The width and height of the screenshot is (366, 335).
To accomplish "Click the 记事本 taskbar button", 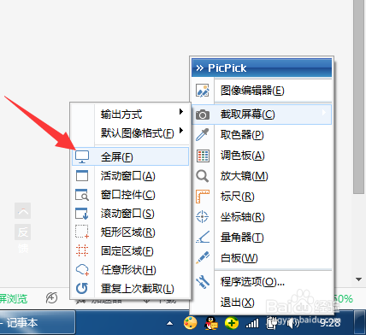I will [37, 323].
